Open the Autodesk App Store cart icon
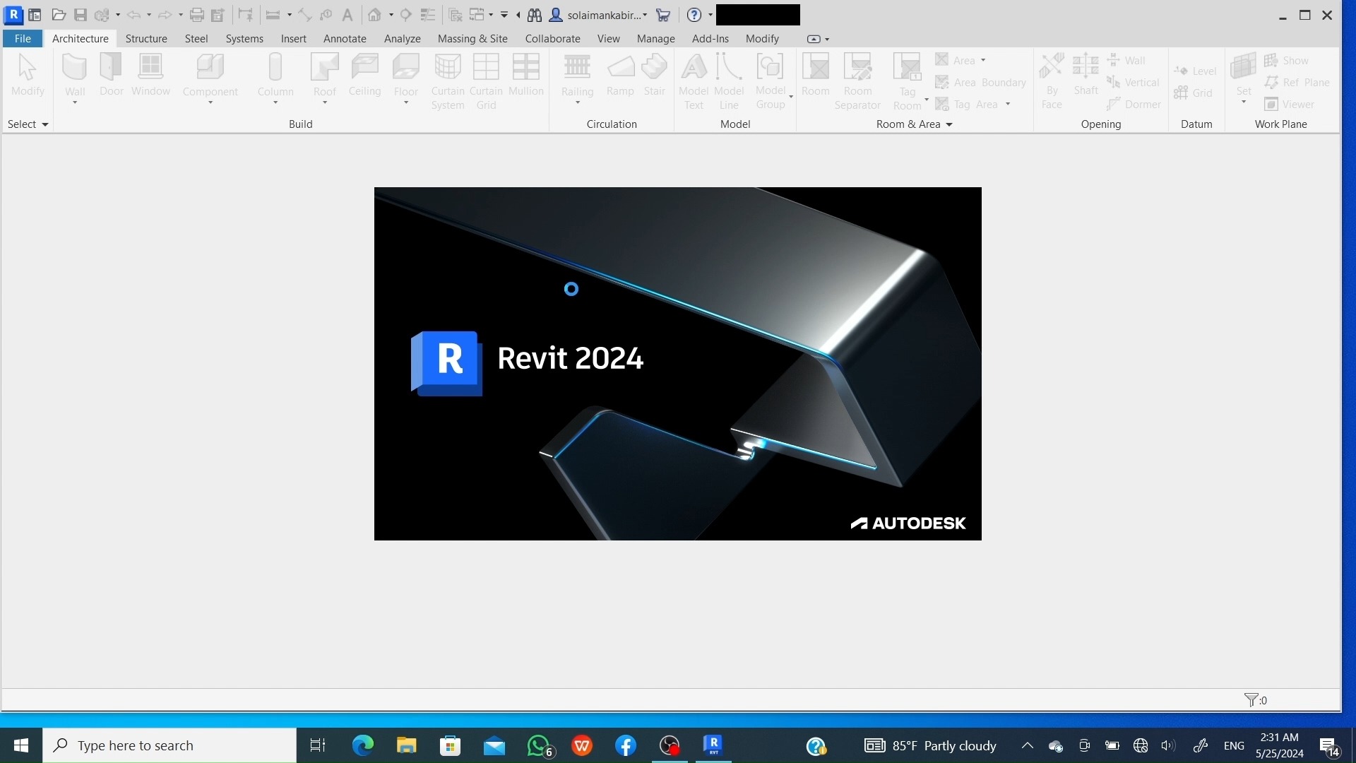The image size is (1356, 763). click(663, 15)
